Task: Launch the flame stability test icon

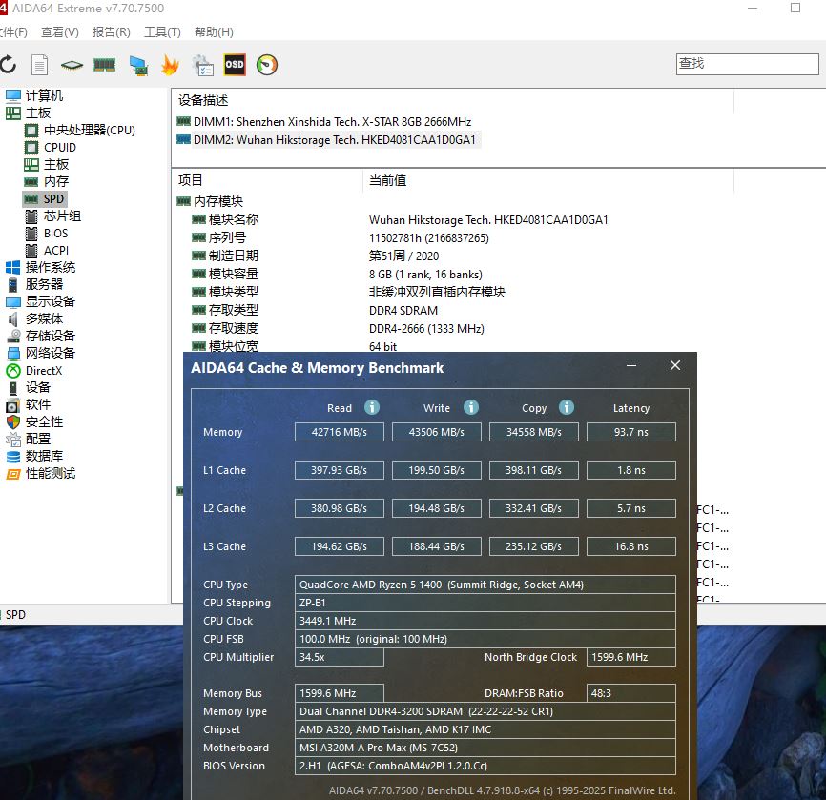Action: pyautogui.click(x=170, y=65)
